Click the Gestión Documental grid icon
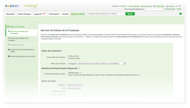 coord(8,27)
